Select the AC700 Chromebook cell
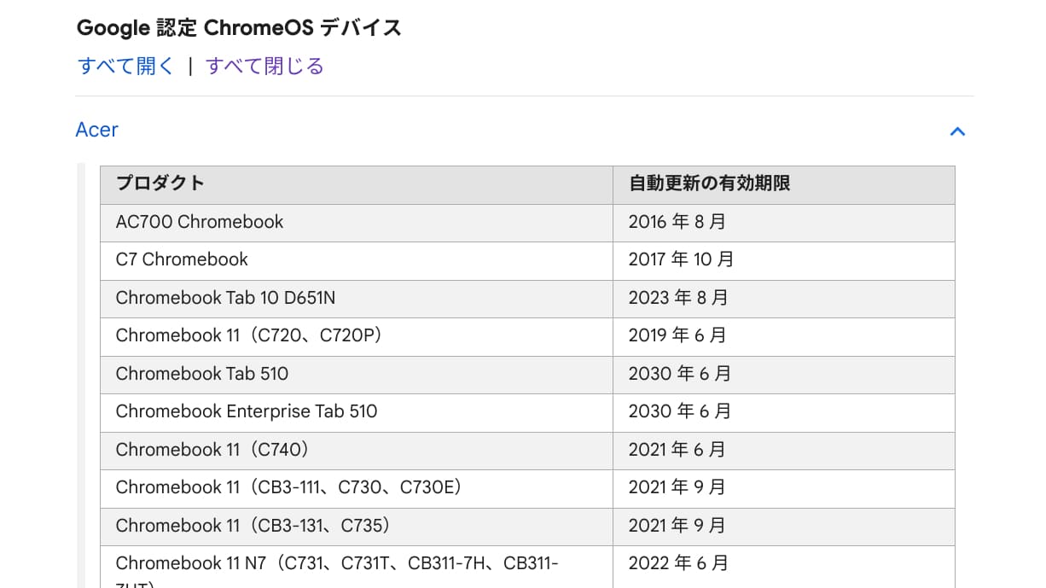This screenshot has width=1046, height=588. pyautogui.click(x=357, y=223)
